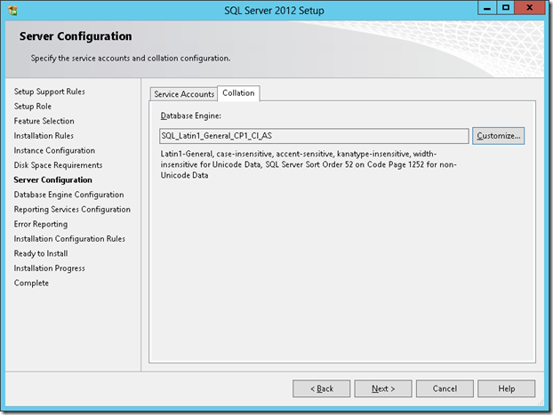This screenshot has width=553, height=415.
Task: Click the service accounts subtitle text
Action: tap(131, 58)
